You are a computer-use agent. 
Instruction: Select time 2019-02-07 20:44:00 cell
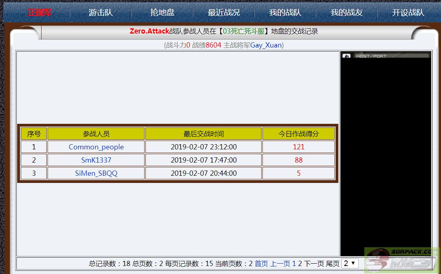click(x=204, y=173)
